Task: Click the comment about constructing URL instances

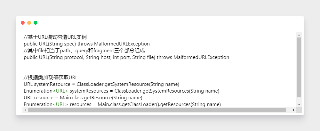Action: point(55,37)
